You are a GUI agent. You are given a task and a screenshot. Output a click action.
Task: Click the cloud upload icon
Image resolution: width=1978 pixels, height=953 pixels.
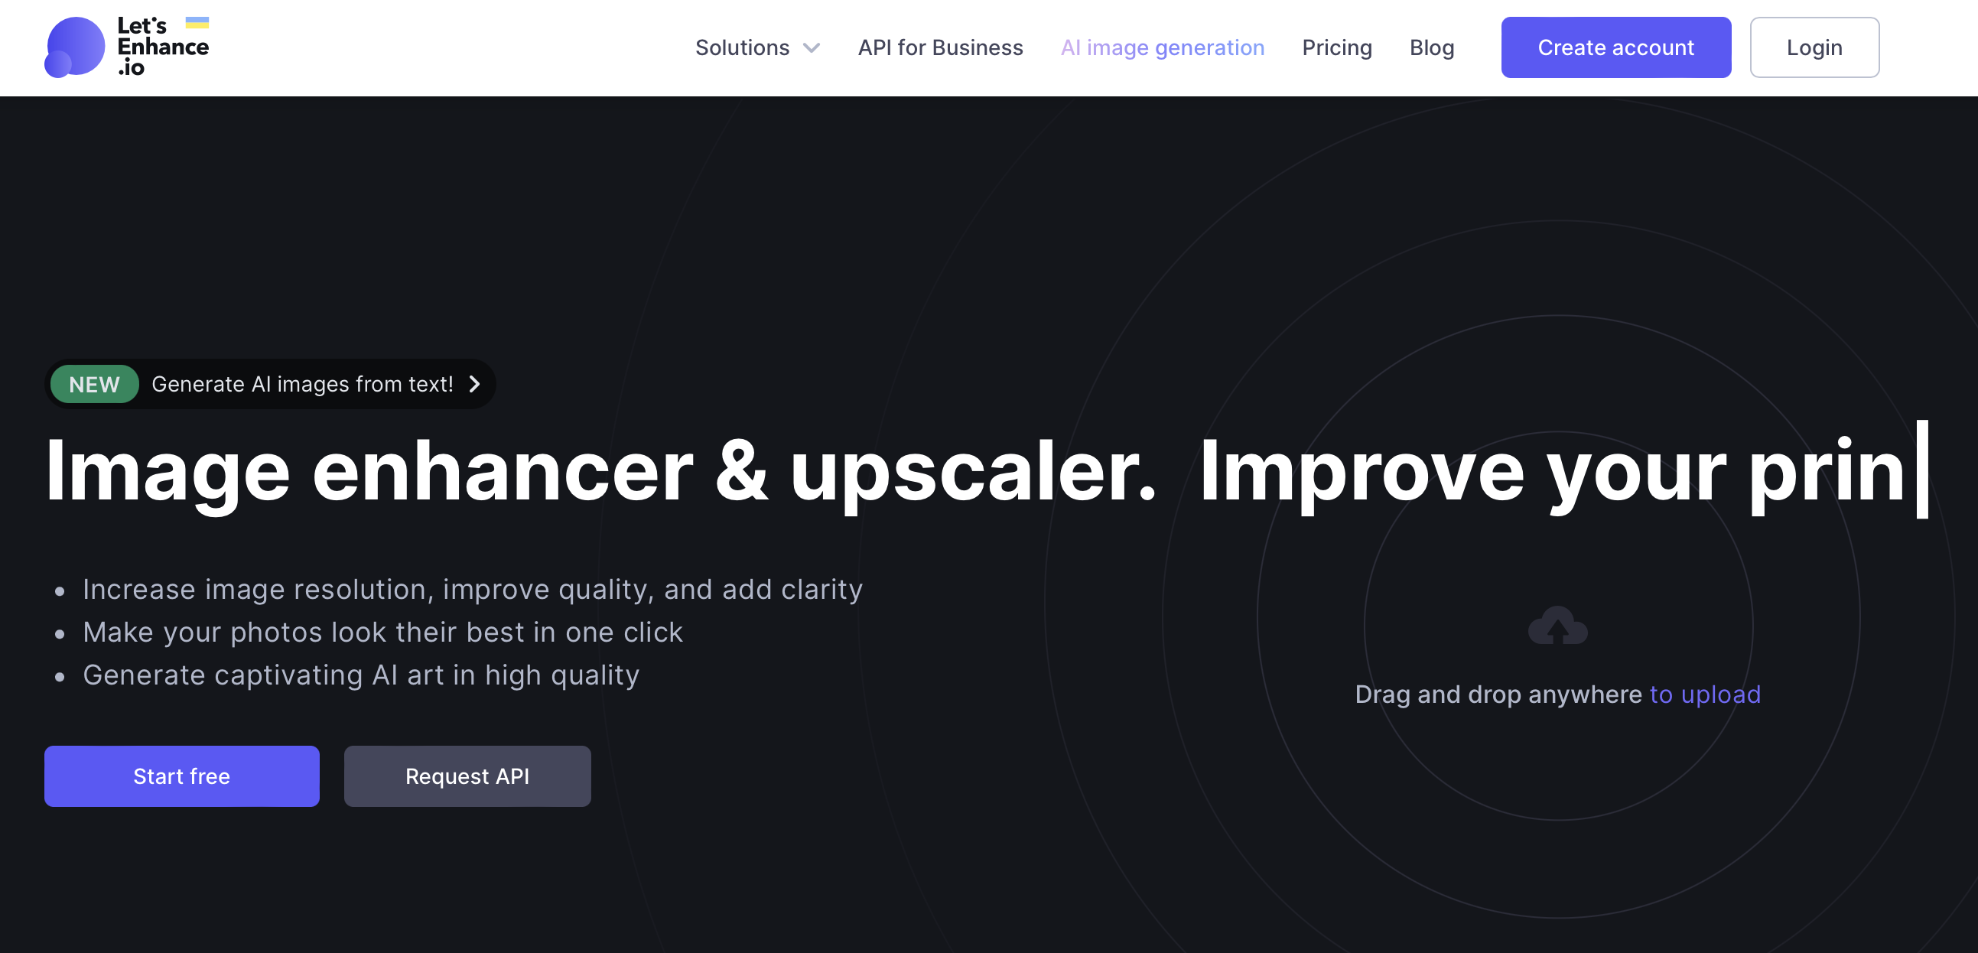pos(1557,626)
